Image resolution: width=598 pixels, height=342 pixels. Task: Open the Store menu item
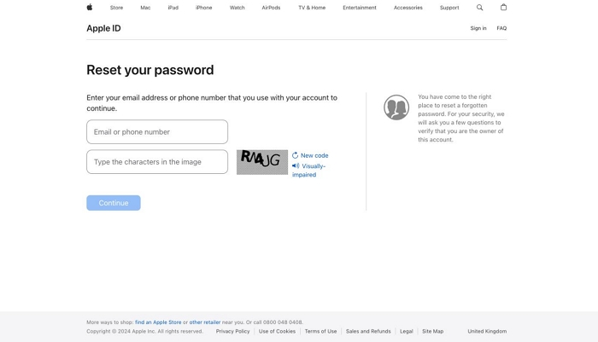coord(116,8)
